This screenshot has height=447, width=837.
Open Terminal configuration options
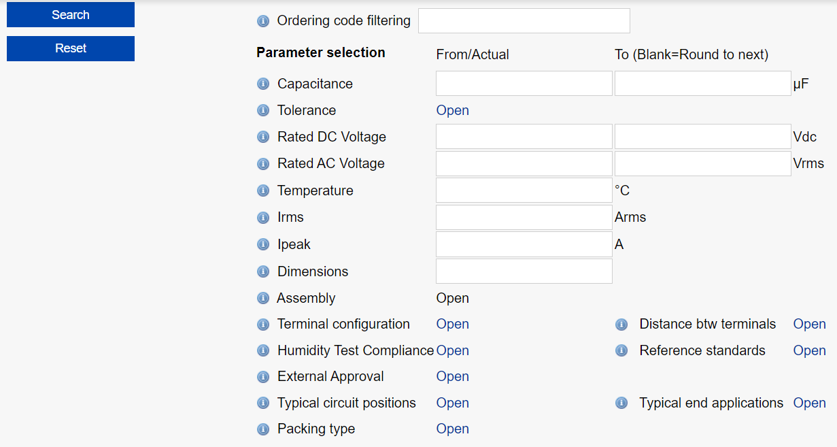453,324
